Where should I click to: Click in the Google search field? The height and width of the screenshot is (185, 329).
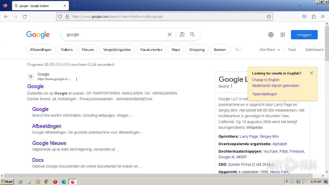[x=116, y=34]
